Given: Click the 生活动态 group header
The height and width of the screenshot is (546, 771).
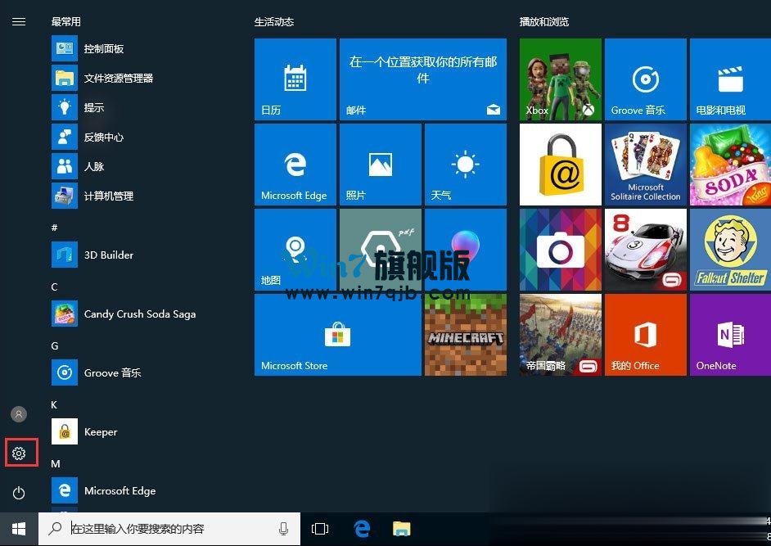Looking at the screenshot, I should coord(274,21).
